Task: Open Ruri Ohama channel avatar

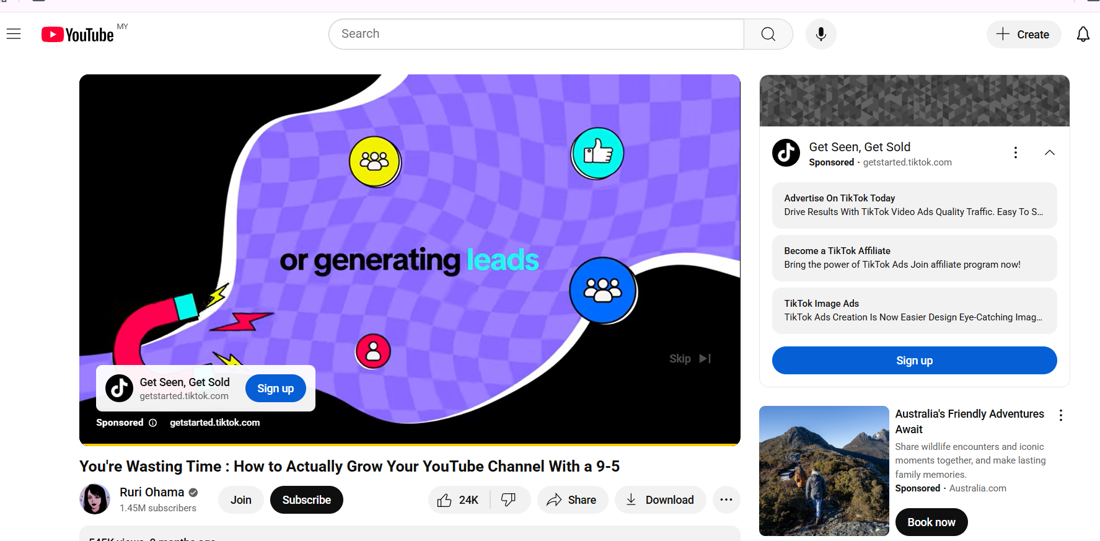Action: (x=95, y=499)
